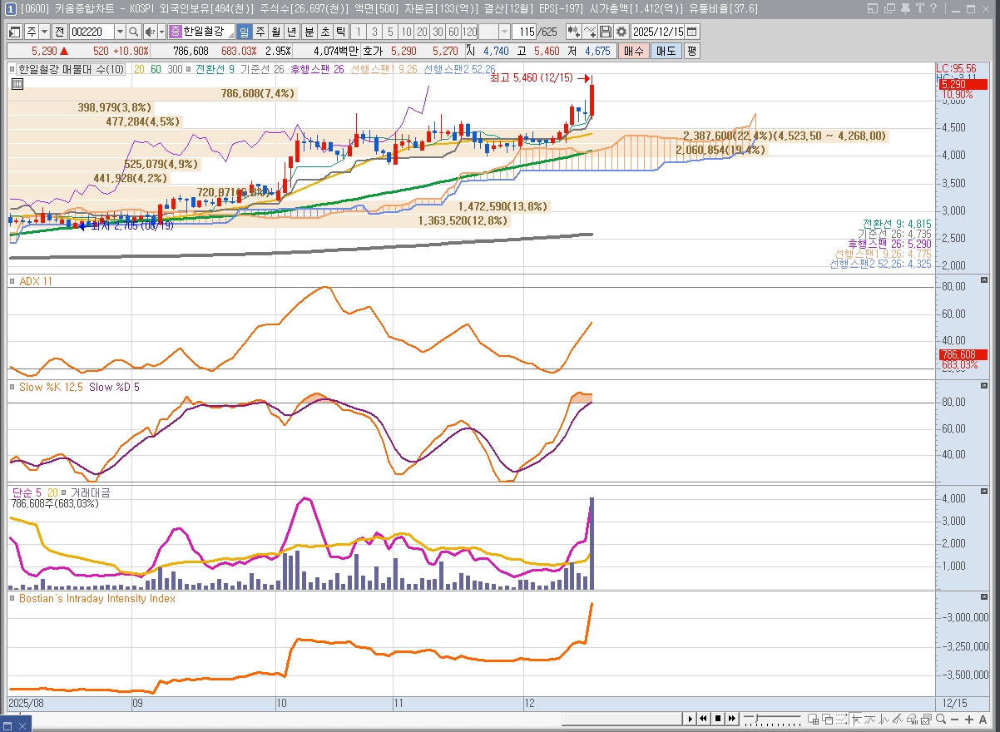
Task: Click rewind button in bottom bar
Action: (703, 719)
